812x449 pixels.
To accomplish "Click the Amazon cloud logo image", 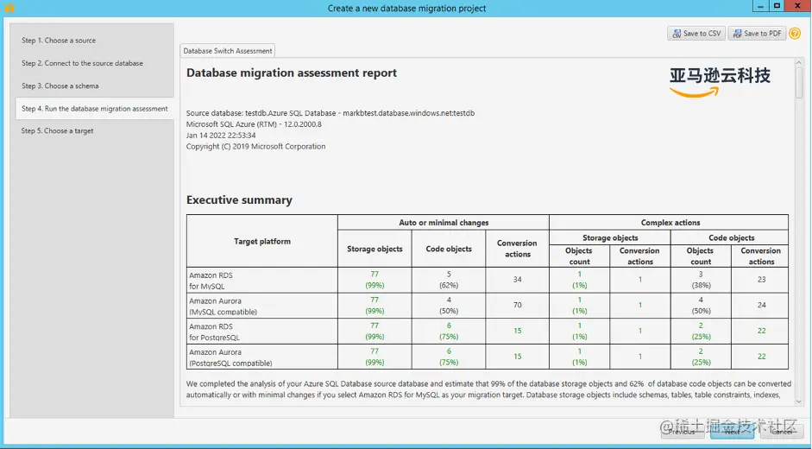I will (720, 81).
